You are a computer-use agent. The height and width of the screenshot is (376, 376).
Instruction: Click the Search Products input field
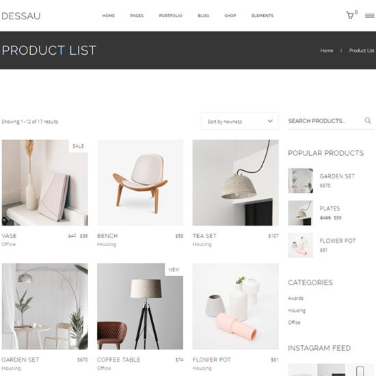(x=325, y=121)
